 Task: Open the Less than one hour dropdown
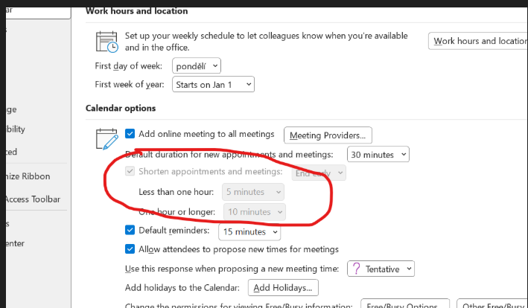click(x=253, y=192)
